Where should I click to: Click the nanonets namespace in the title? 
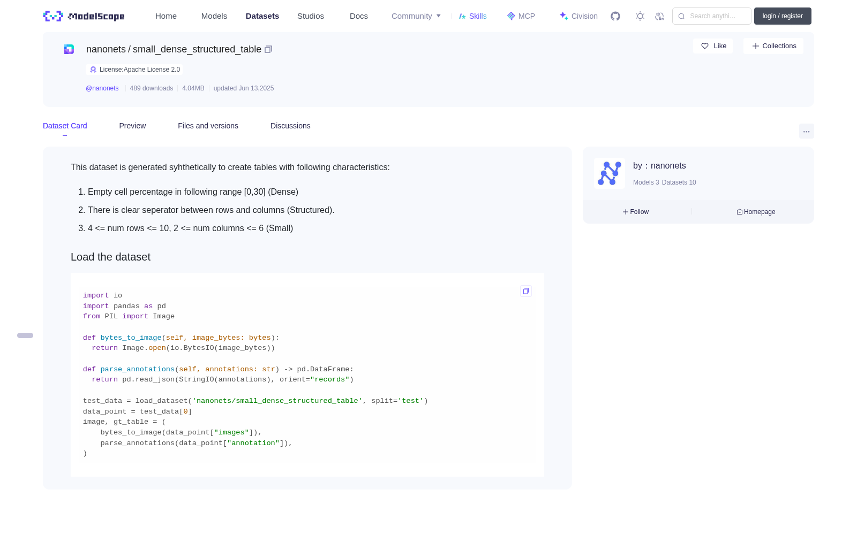pyautogui.click(x=106, y=49)
